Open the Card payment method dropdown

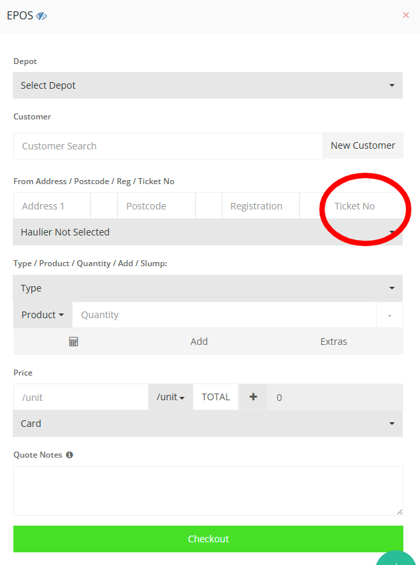[207, 424]
